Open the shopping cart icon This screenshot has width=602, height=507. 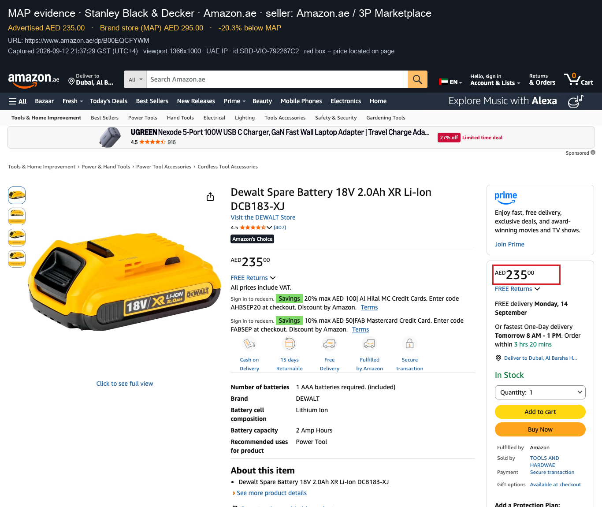579,79
